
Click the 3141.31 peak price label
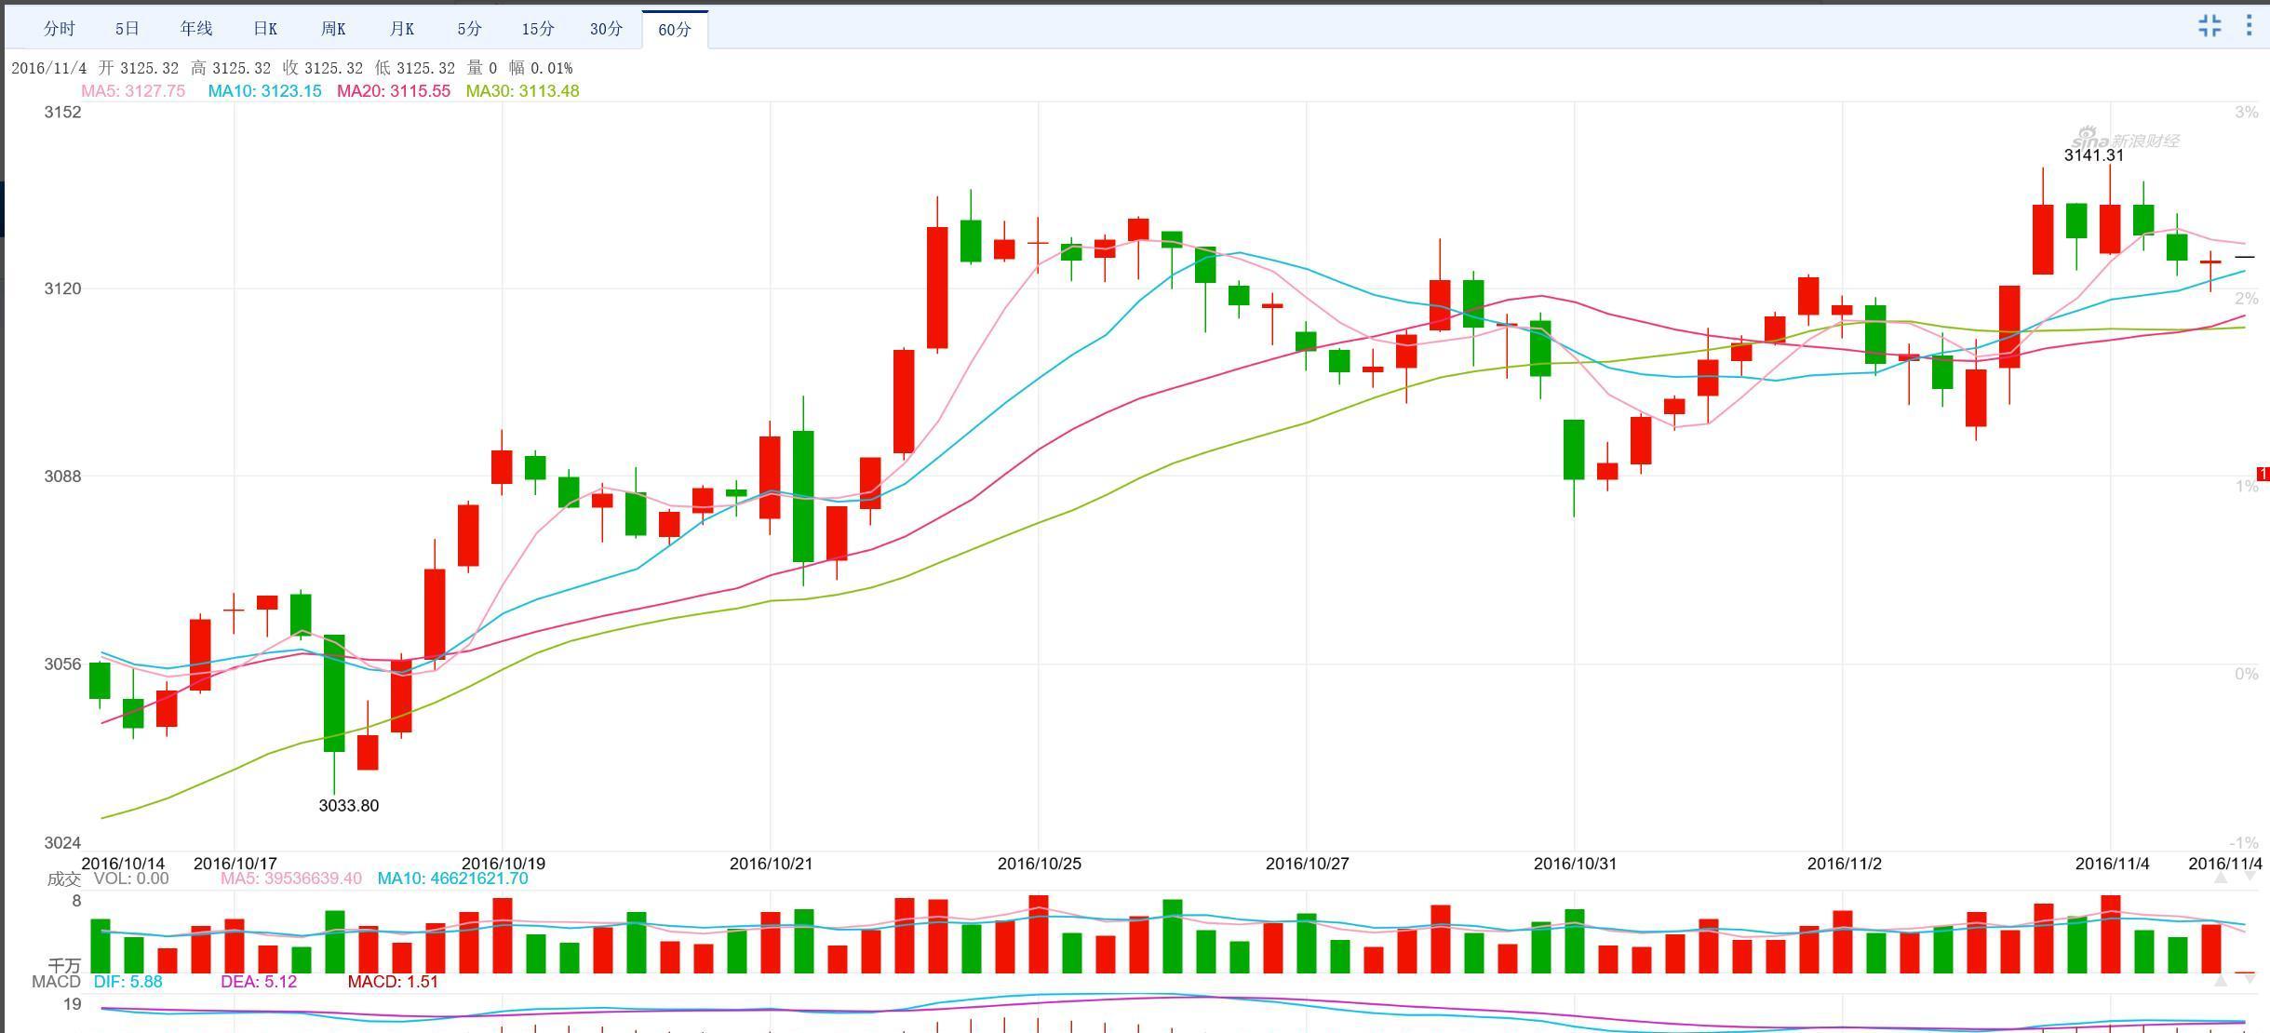2093,155
